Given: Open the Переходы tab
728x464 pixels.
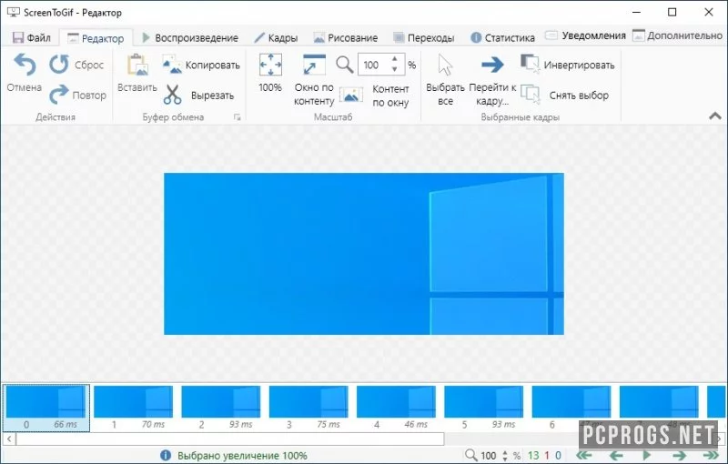Looking at the screenshot, I should tap(423, 37).
